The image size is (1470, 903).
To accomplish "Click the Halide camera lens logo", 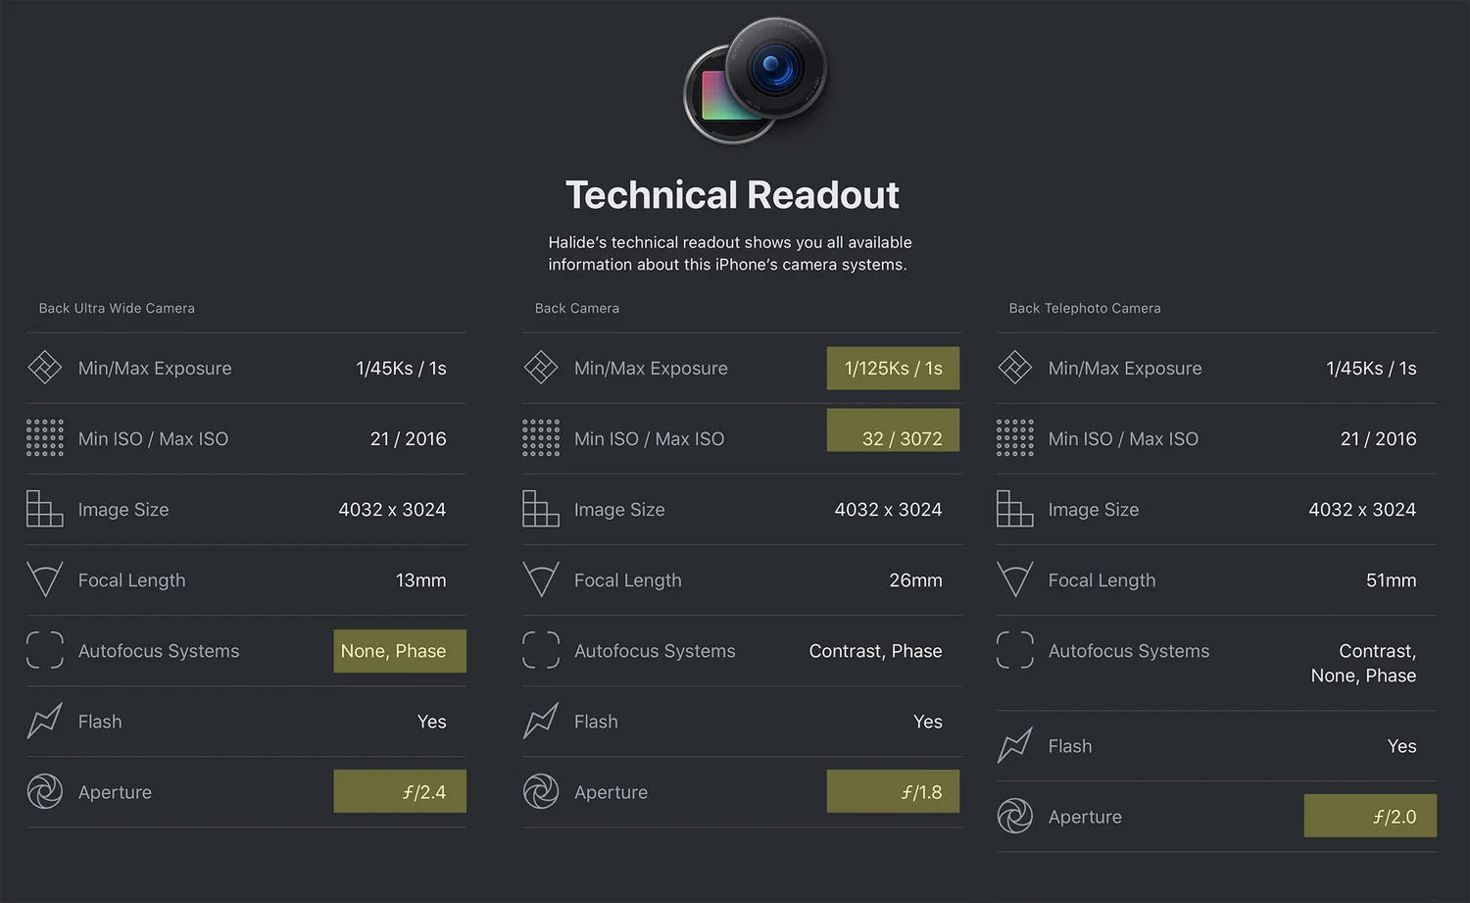I will [756, 80].
